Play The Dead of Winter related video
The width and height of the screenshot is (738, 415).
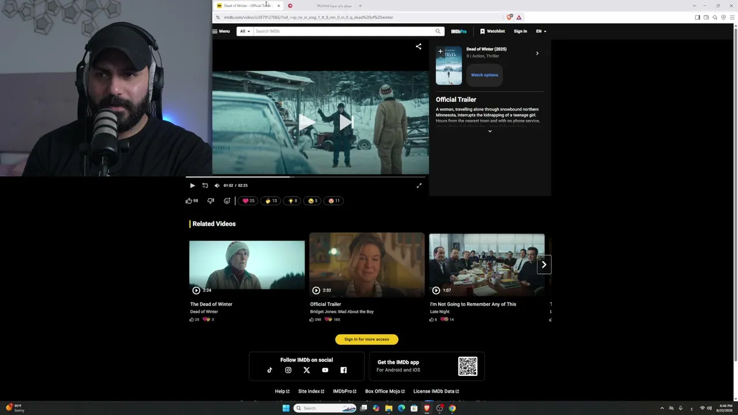coord(247,265)
